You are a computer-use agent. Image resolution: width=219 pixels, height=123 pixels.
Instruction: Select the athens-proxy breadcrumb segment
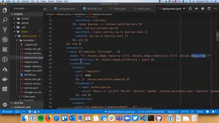[x=64, y=14]
